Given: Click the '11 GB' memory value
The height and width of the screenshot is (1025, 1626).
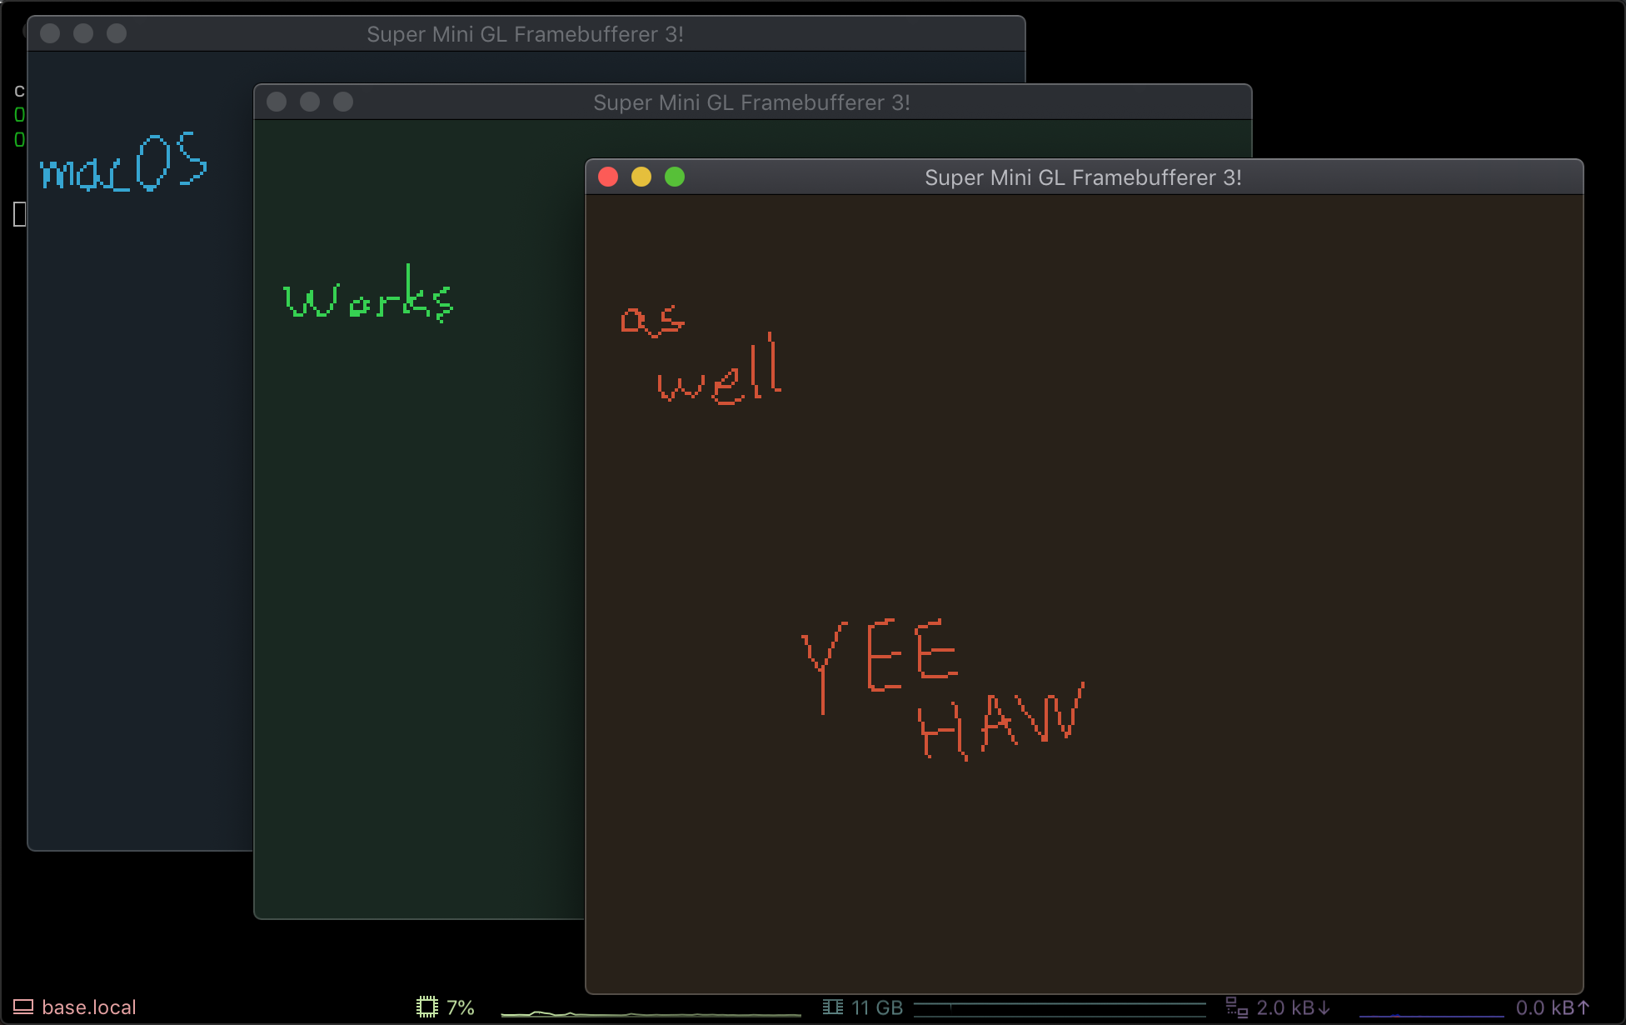Looking at the screenshot, I should pyautogui.click(x=877, y=1007).
